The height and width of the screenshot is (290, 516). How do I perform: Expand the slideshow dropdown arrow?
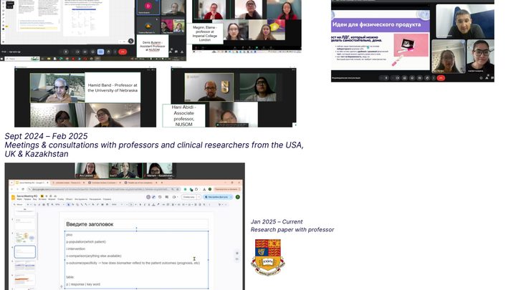tap(199, 197)
